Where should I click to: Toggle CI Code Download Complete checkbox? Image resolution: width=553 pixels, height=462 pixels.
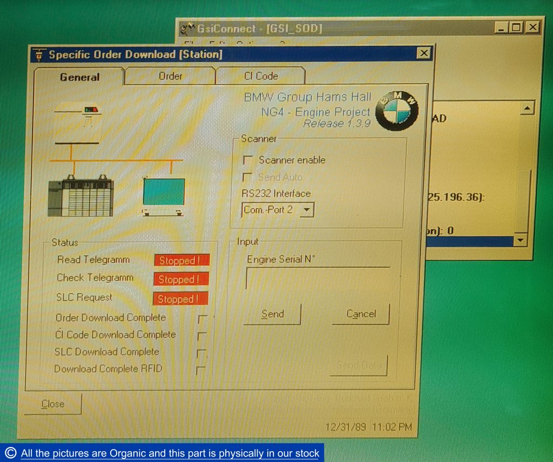coord(203,336)
